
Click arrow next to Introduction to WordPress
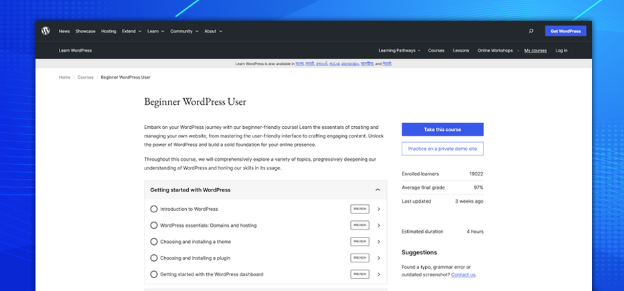pyautogui.click(x=378, y=209)
